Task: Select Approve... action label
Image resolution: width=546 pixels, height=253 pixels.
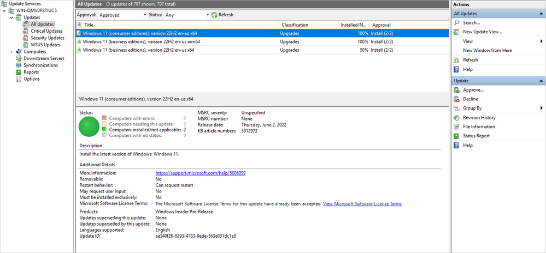Action: tap(473, 90)
